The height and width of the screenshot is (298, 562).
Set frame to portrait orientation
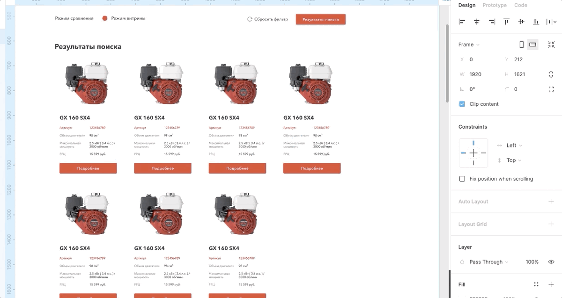click(522, 44)
